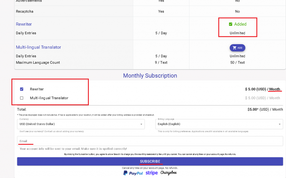Click the Currency dropdown arrow

point(141,124)
